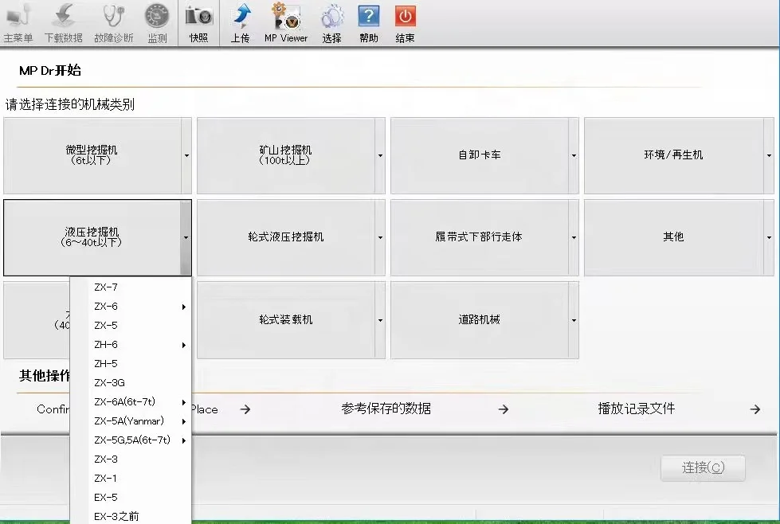Open submenu arrow next to ZX-6
780x524 pixels.
click(184, 307)
